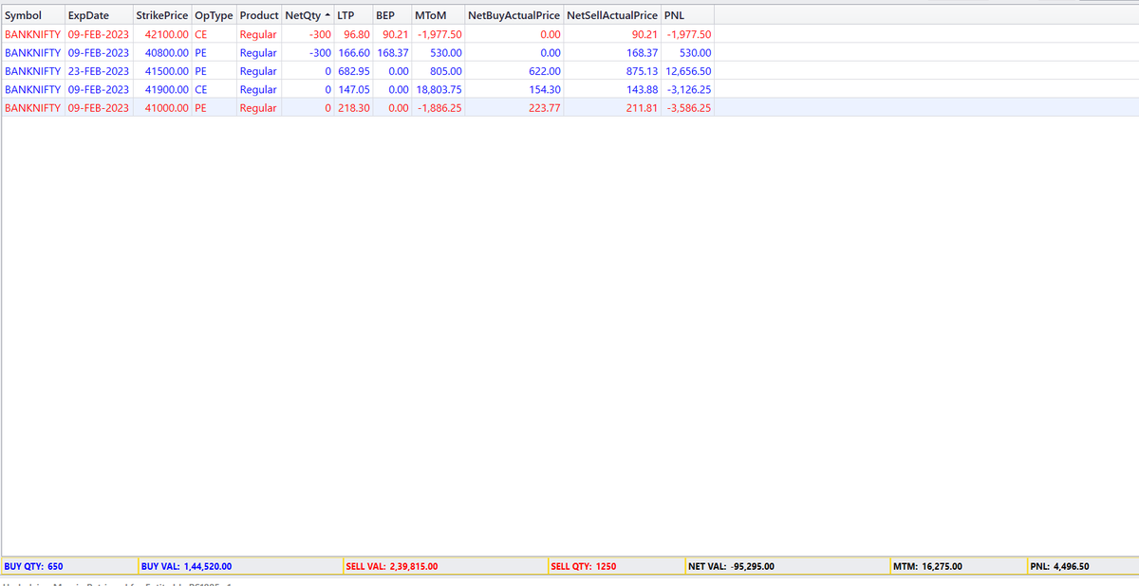Screen dimensions: 1139x586
Task: Click the LTP column header
Action: pyautogui.click(x=353, y=15)
